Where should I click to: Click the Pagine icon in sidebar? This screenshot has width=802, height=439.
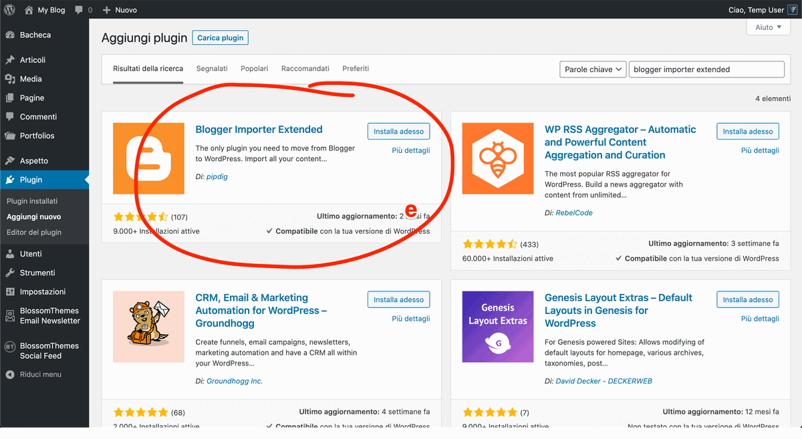coord(10,98)
